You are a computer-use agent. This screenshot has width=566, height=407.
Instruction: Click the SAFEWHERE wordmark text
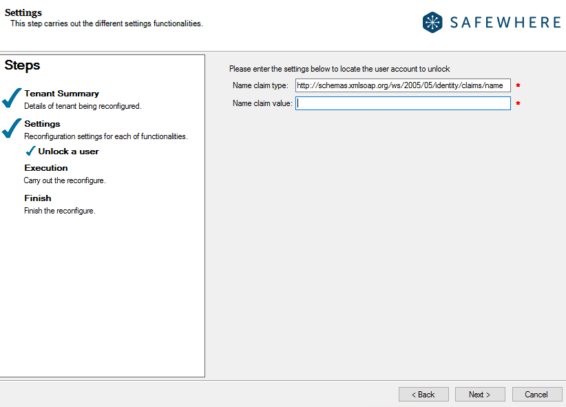[x=505, y=23]
